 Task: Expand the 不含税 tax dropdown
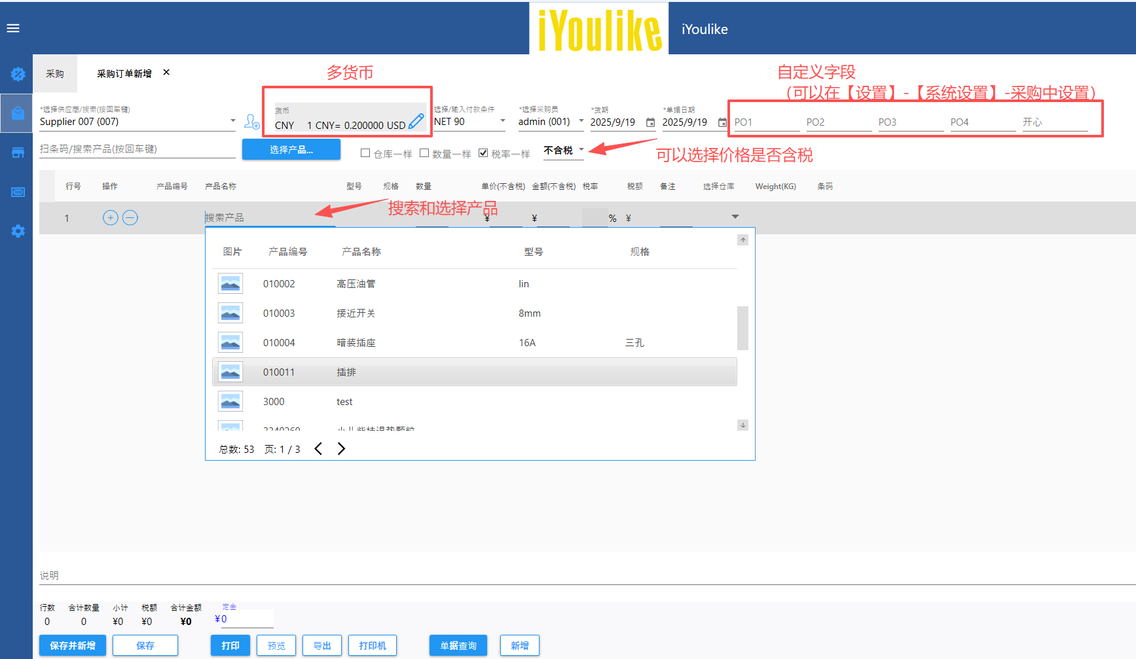point(581,150)
